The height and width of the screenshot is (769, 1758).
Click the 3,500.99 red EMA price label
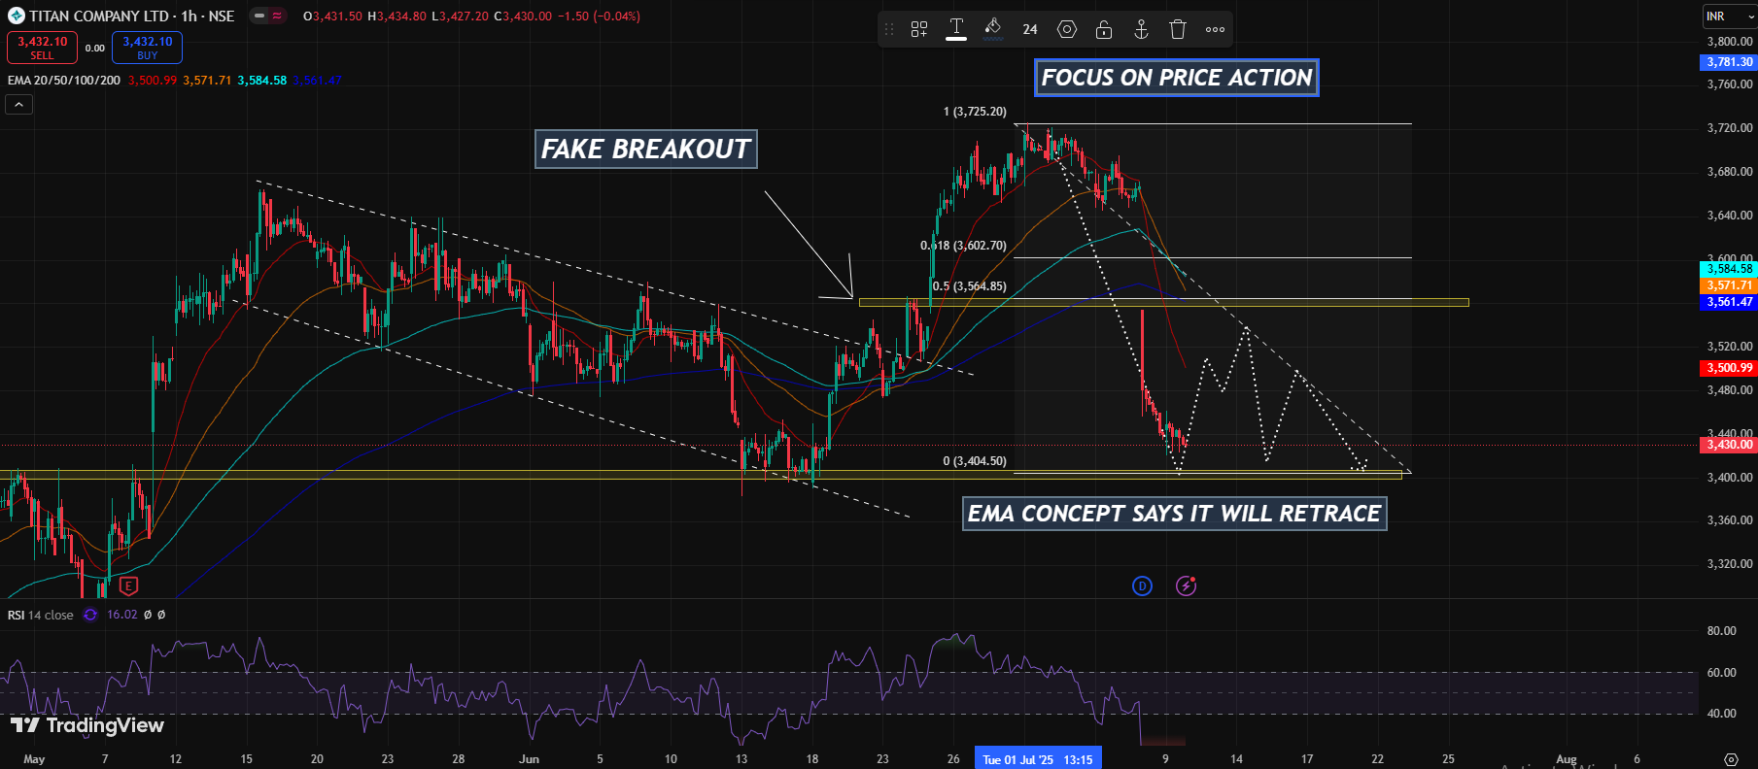[x=1730, y=368]
